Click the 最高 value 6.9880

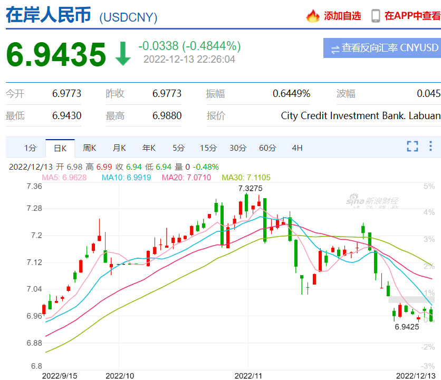(167, 116)
